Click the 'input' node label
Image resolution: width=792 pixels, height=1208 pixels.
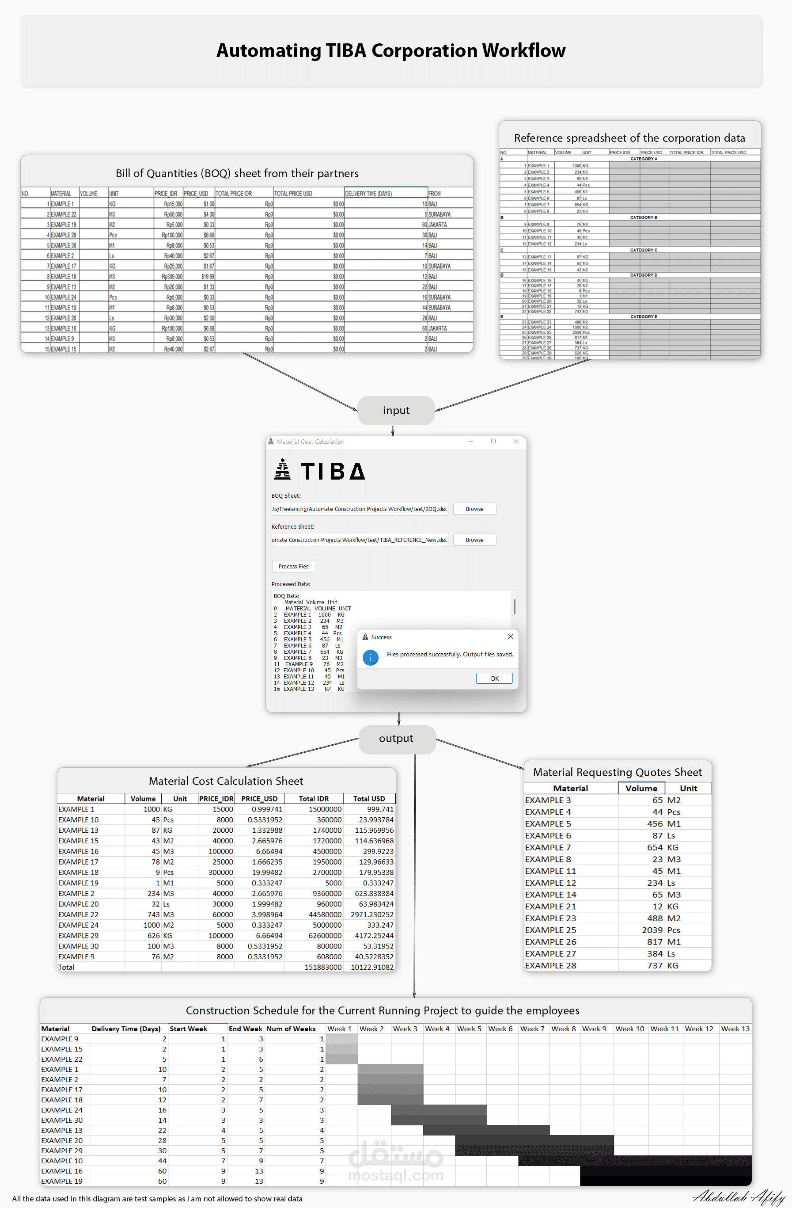click(396, 411)
